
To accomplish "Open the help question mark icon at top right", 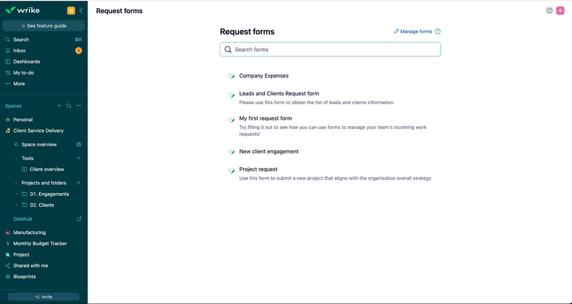I will click(549, 10).
